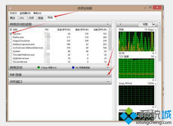
Task: Switch to the CPU tab
Action: point(22,18)
